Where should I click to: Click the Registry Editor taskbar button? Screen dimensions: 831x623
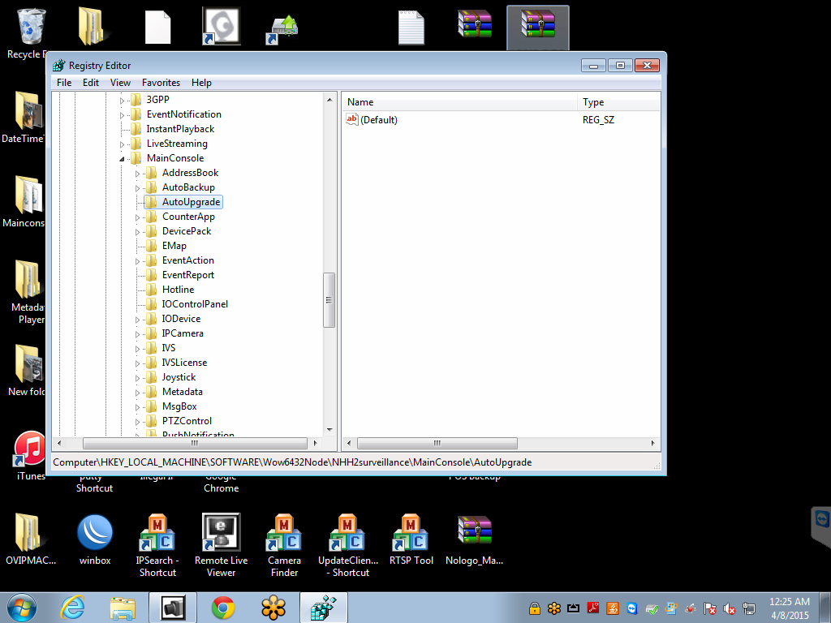[x=323, y=608]
